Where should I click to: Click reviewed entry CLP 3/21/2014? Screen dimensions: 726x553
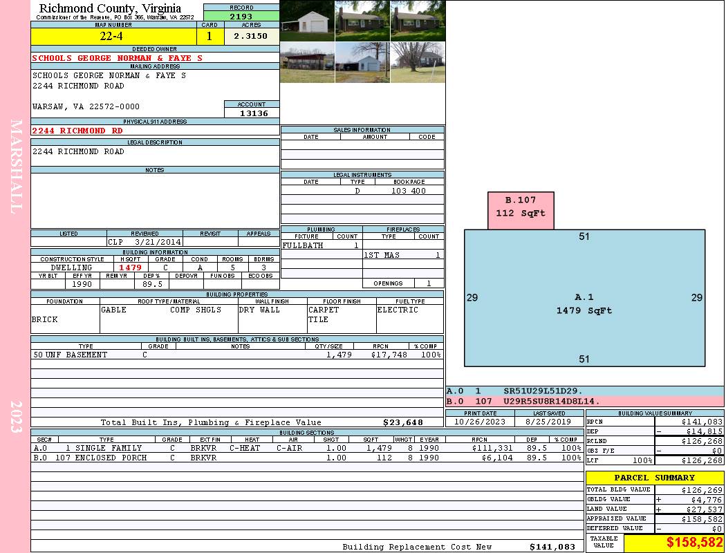(145, 242)
